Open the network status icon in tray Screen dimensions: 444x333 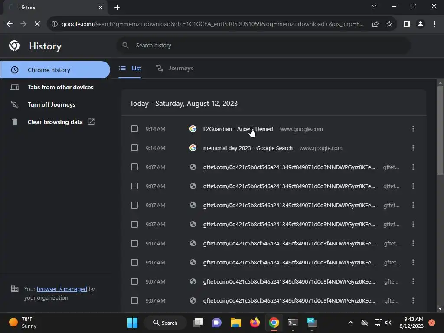pos(378,323)
